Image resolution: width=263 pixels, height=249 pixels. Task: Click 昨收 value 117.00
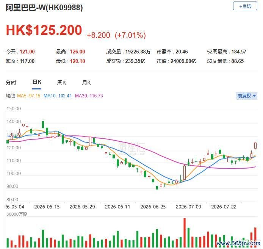click(x=27, y=61)
